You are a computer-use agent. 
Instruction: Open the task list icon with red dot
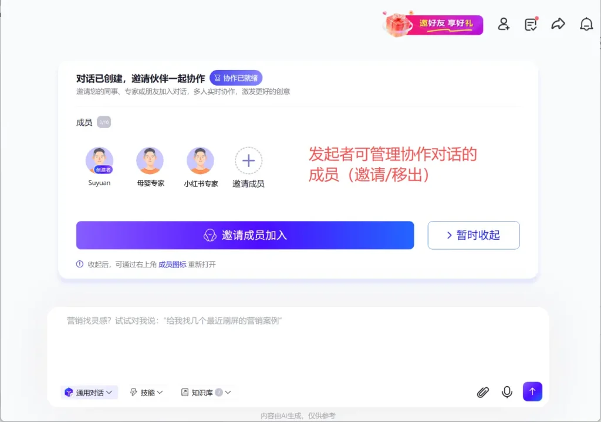pos(531,24)
